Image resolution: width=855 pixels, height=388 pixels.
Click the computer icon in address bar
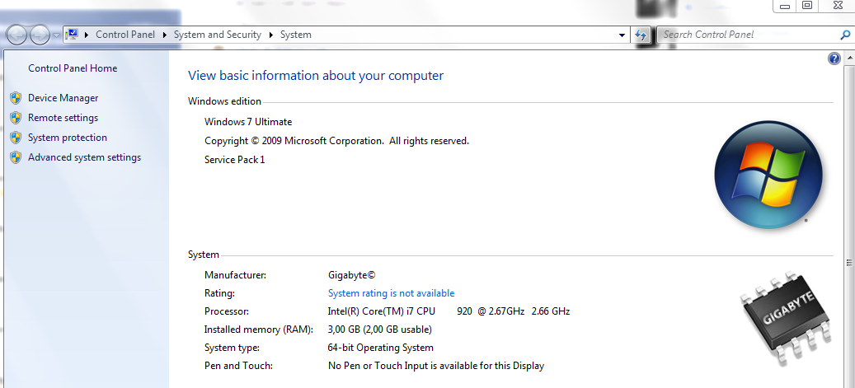point(72,35)
